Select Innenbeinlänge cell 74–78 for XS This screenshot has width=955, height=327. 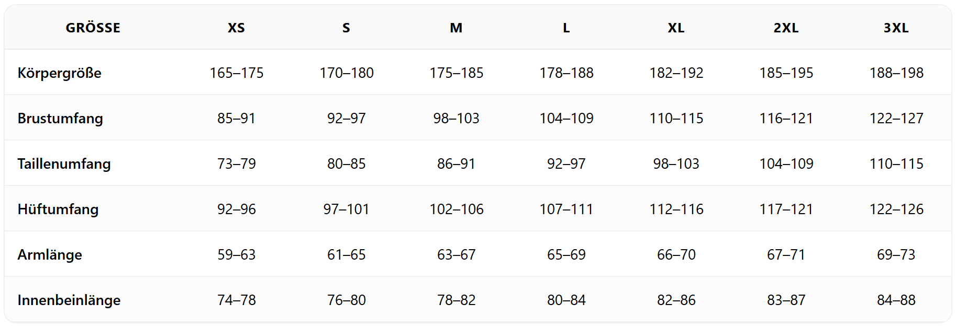237,300
